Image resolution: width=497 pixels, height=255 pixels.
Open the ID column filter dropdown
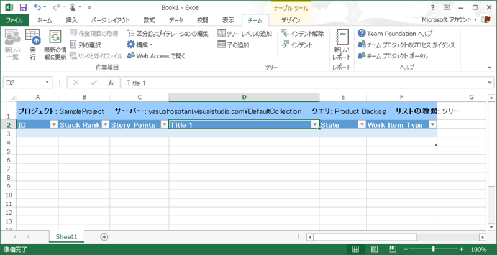(54, 124)
